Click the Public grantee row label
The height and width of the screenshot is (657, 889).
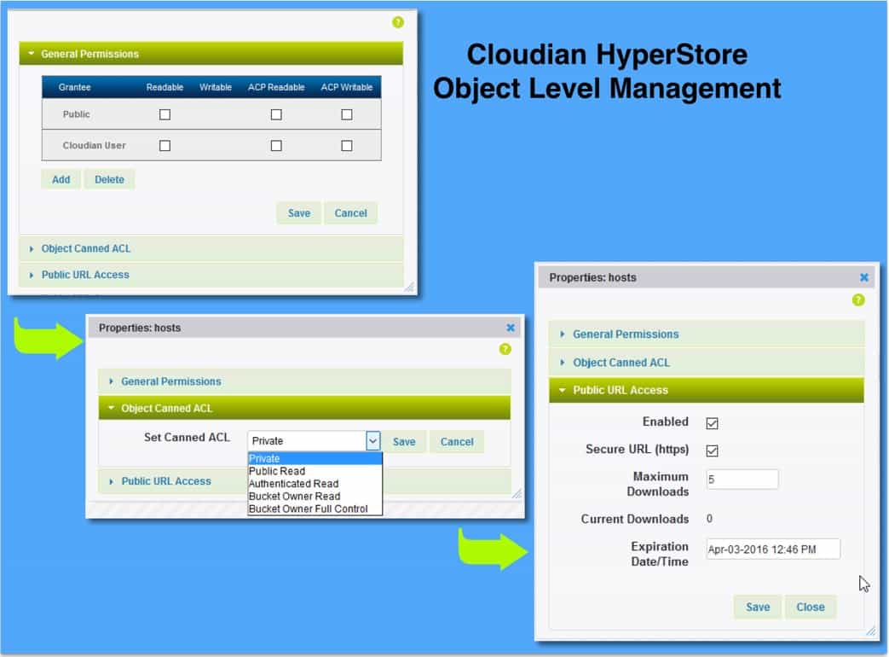(x=77, y=114)
